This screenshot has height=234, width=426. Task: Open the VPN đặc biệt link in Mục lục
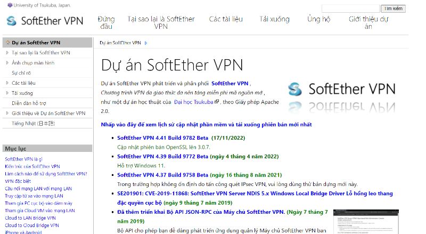18,181
